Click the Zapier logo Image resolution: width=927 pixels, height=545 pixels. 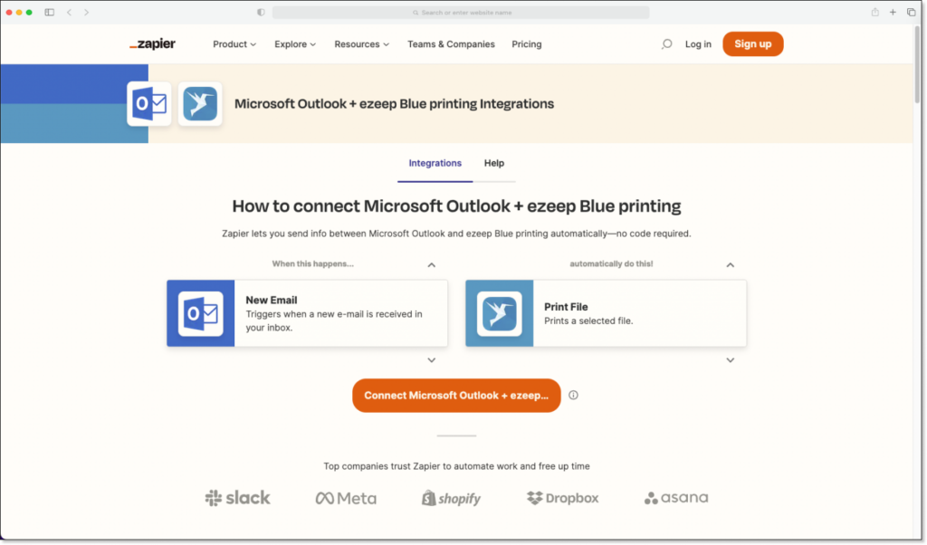pos(152,44)
